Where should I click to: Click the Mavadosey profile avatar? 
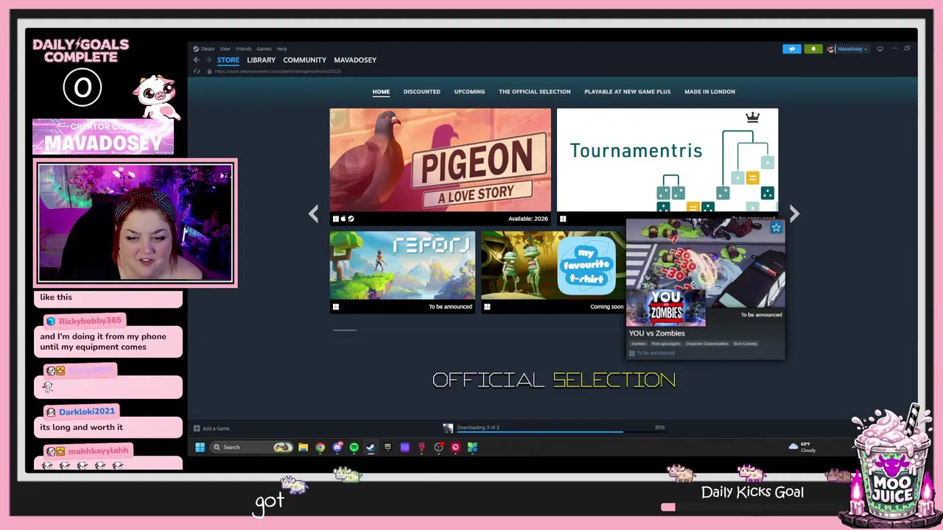[831, 49]
